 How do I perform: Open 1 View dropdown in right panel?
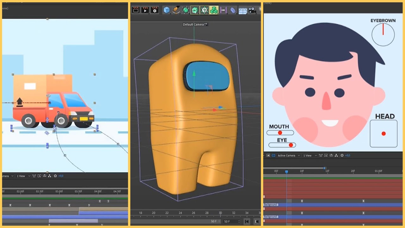click(x=310, y=155)
